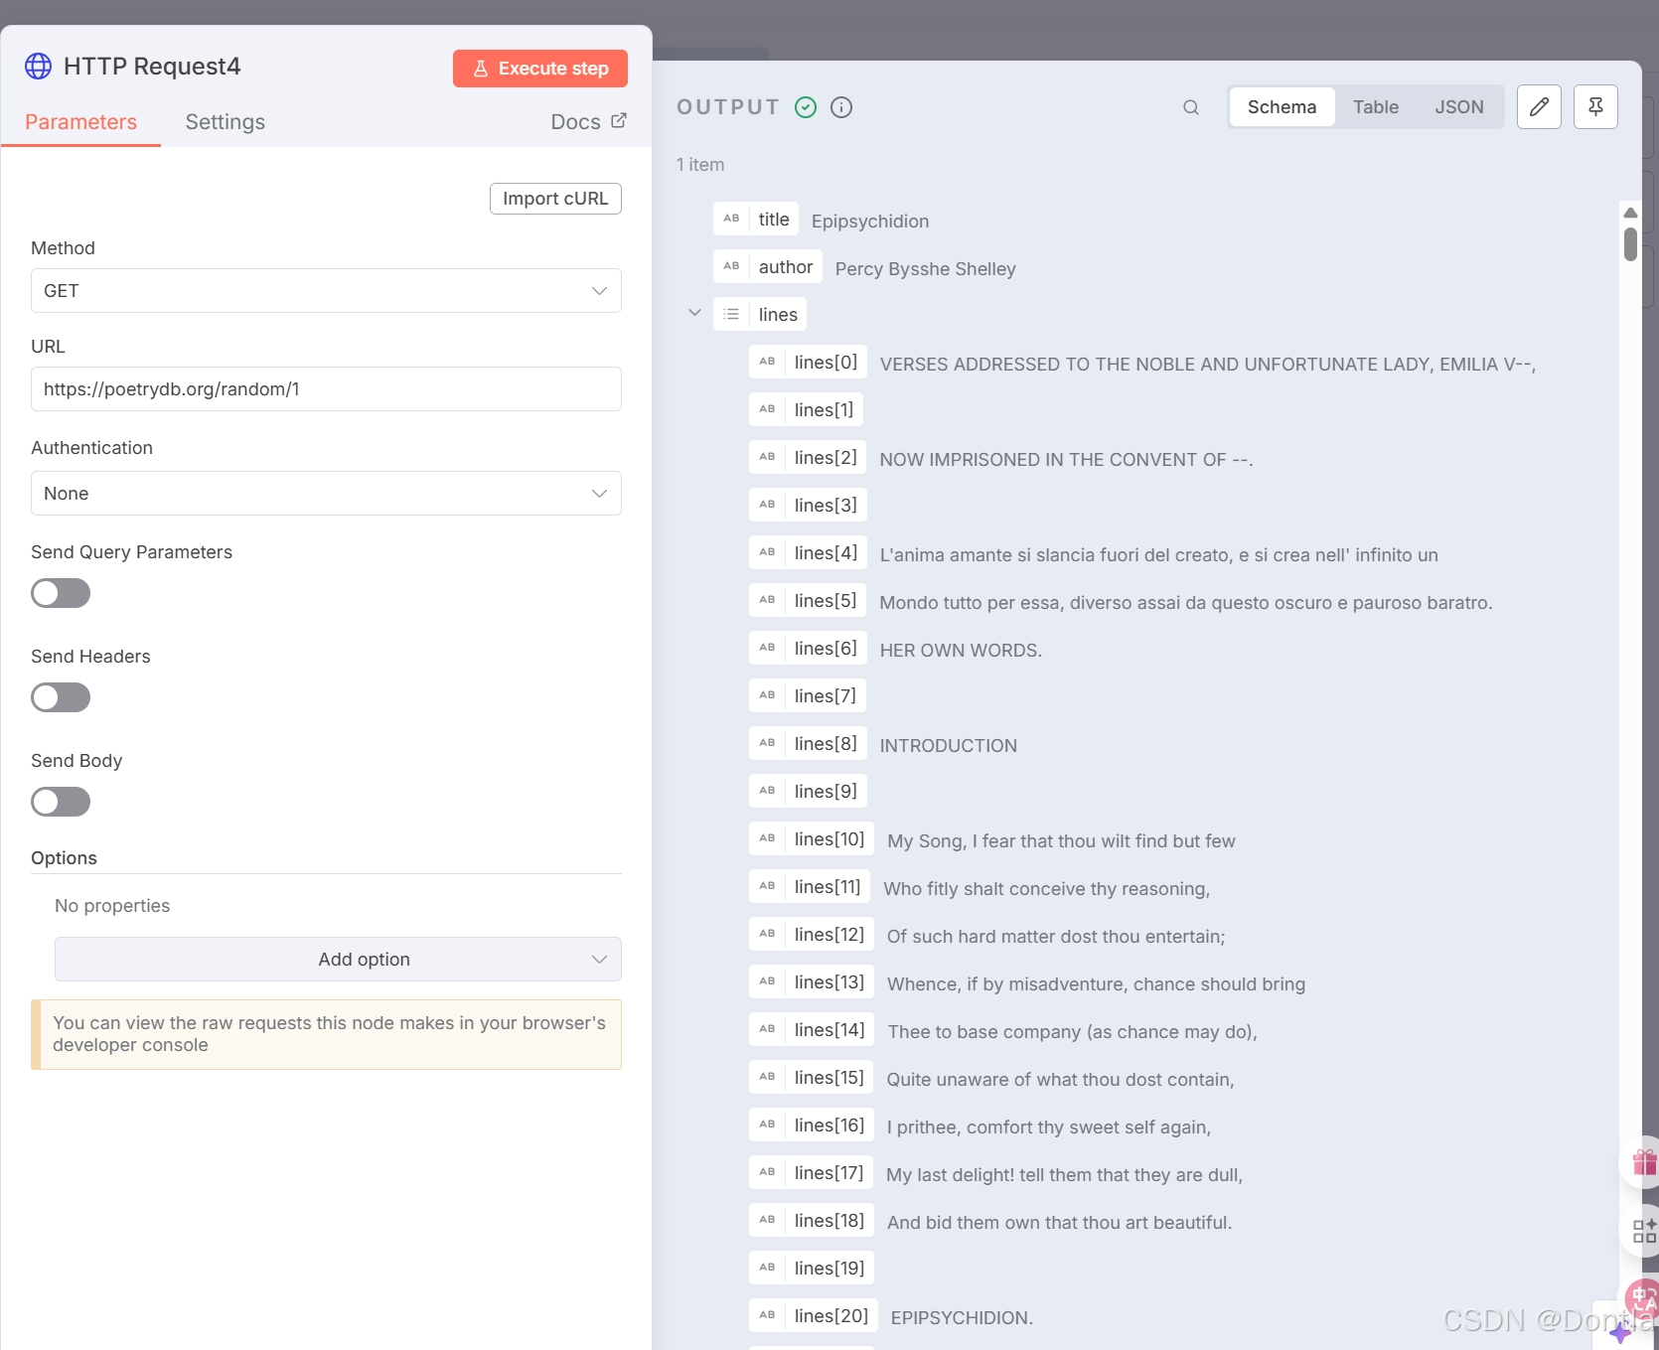Click the output info circle icon
Image resolution: width=1659 pixels, height=1350 pixels.
[841, 107]
